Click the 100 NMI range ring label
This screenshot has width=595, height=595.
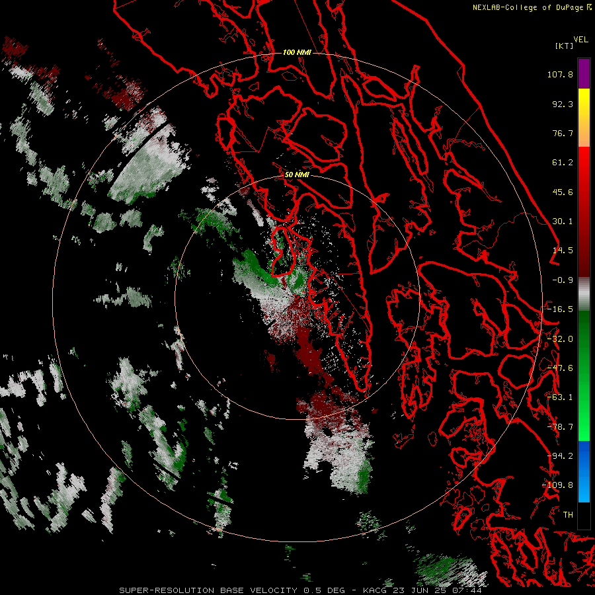point(297,52)
